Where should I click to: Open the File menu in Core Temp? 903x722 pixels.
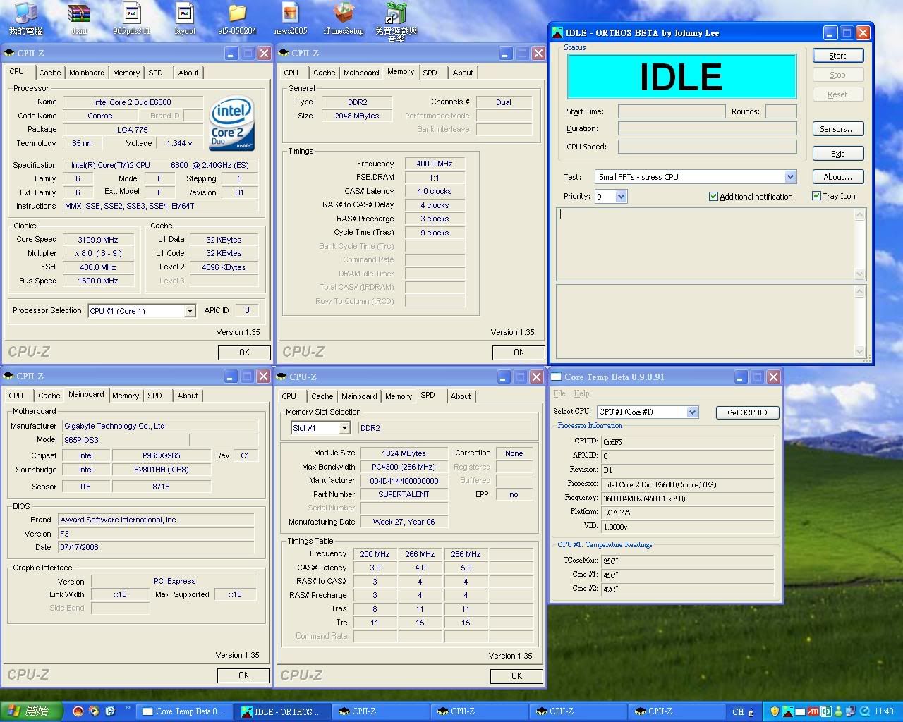tap(559, 393)
